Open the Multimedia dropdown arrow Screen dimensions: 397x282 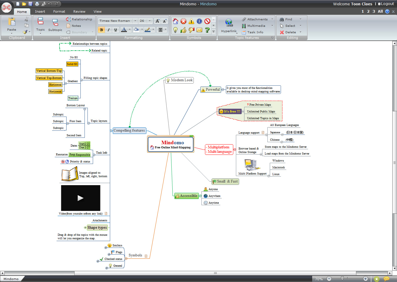coord(272,26)
